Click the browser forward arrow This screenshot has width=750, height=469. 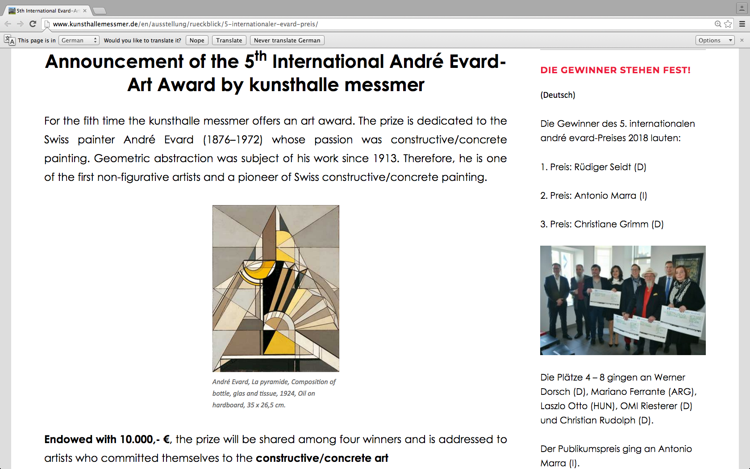coord(20,24)
